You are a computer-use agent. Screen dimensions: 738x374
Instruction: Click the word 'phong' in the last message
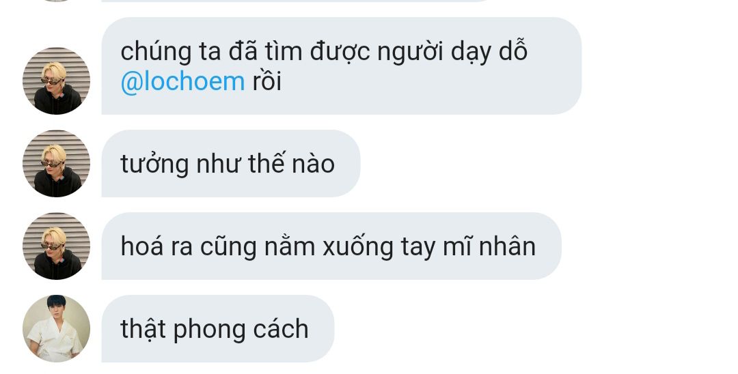[x=209, y=330]
